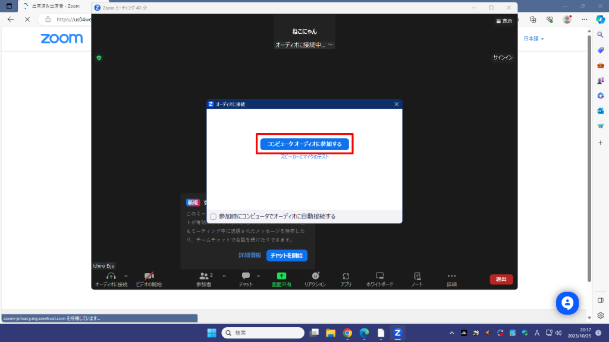
Task: Open the more details ellipsis
Action: tap(451, 276)
